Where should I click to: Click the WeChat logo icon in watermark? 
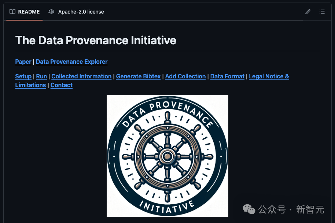249,209
